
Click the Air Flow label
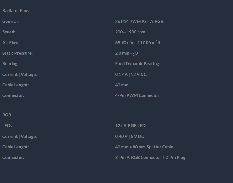[x=11, y=43]
